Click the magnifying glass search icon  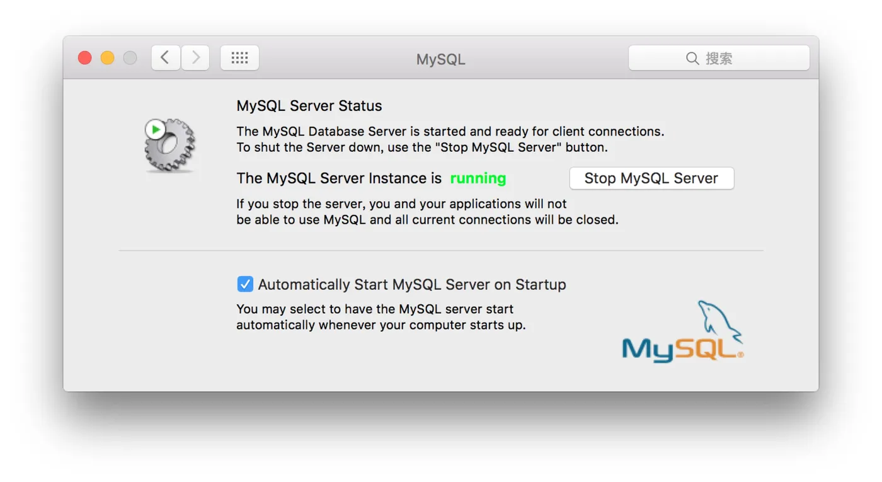[x=692, y=59]
